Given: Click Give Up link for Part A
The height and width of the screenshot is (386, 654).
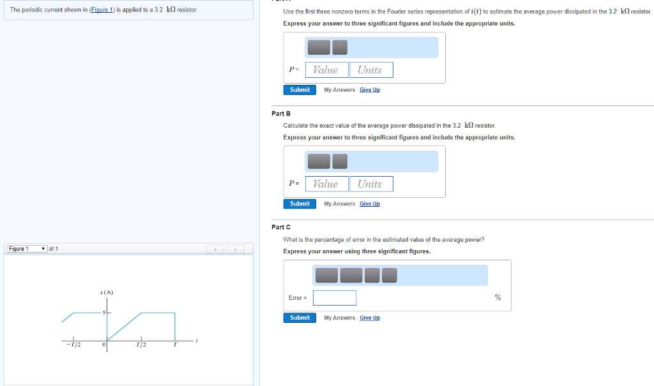Looking at the screenshot, I should (370, 90).
